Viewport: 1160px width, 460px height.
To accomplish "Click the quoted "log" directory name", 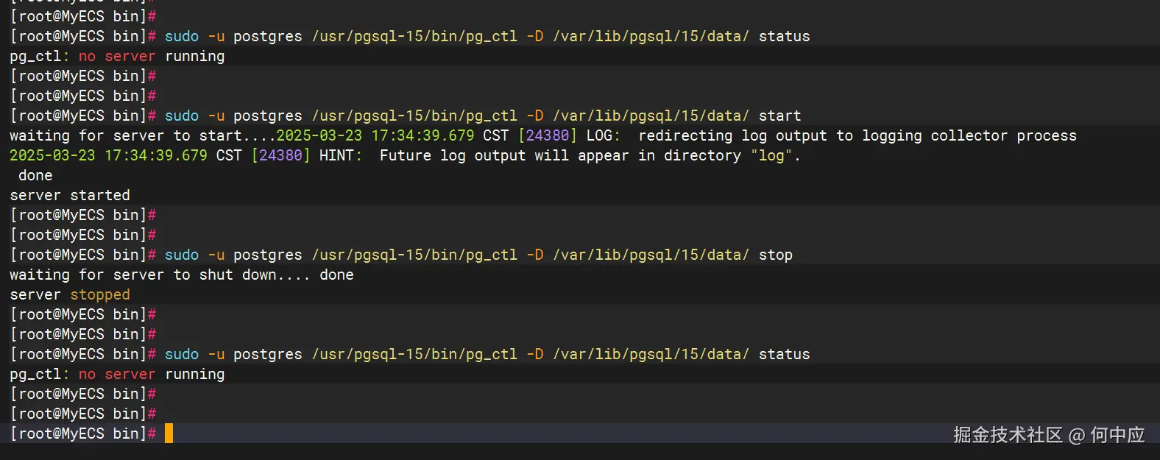I will coord(771,155).
